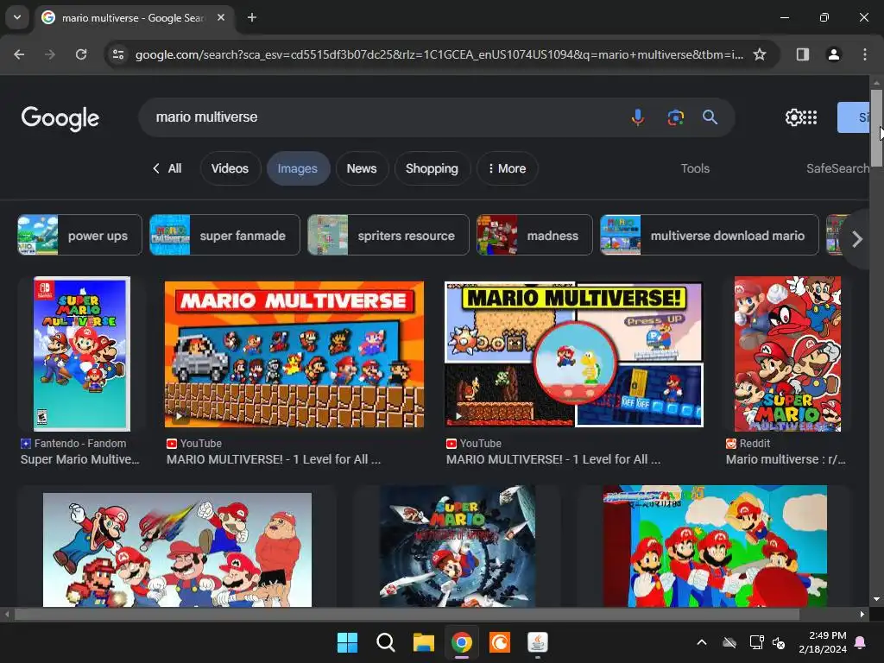Open the Fantendo Super Mario Multiverse box art image
Image resolution: width=884 pixels, height=663 pixels.
(x=82, y=353)
